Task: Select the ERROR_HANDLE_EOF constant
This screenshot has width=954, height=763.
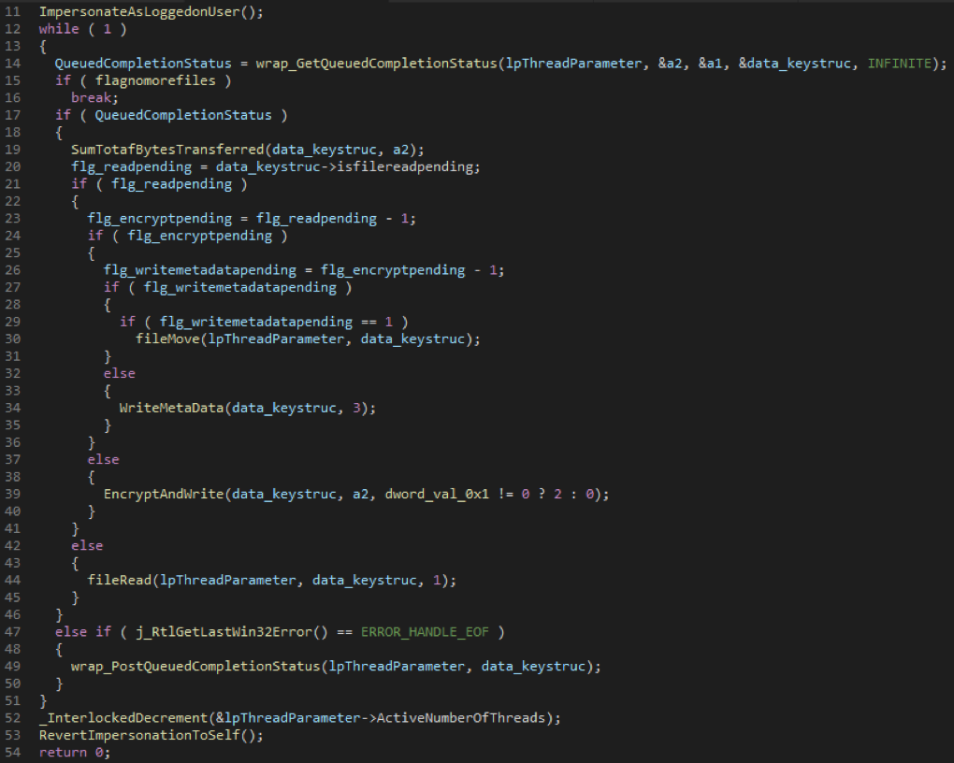Action: [425, 631]
